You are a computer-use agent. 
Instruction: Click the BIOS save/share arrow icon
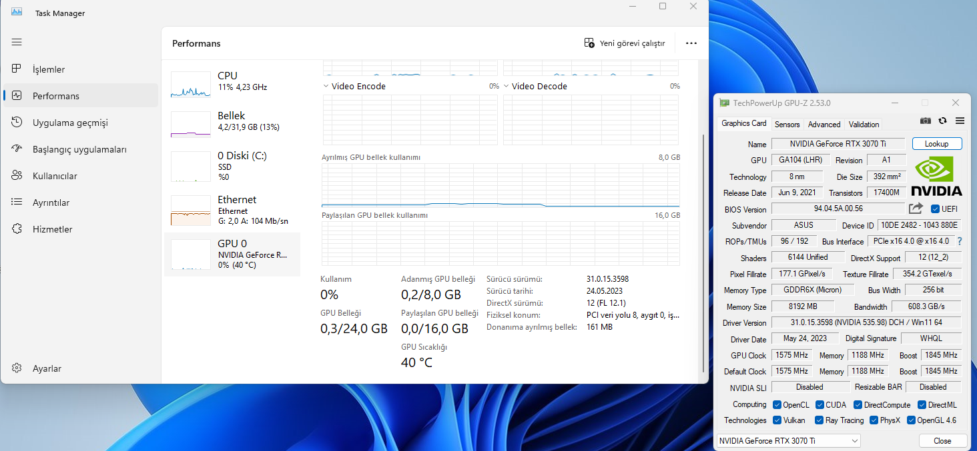916,209
